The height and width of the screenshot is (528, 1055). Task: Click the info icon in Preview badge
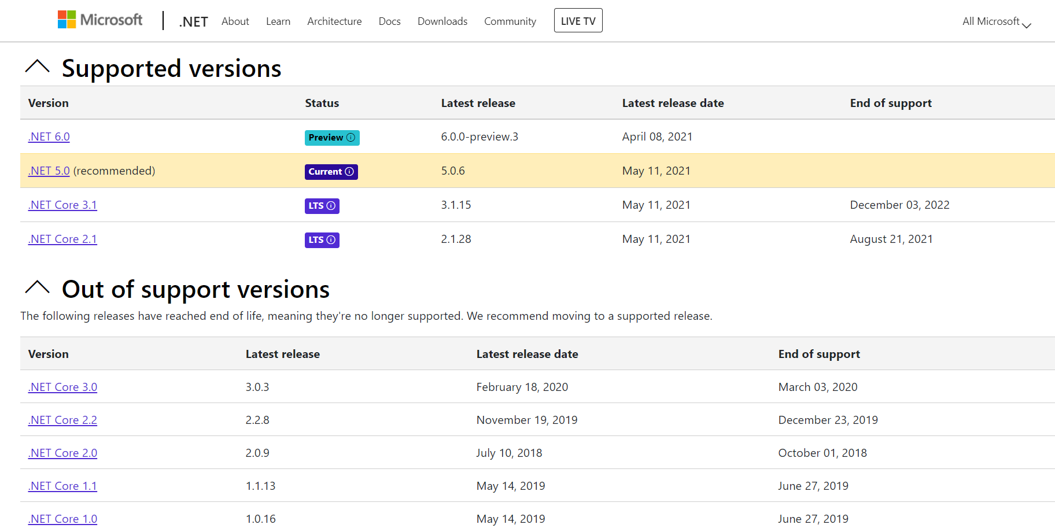351,138
